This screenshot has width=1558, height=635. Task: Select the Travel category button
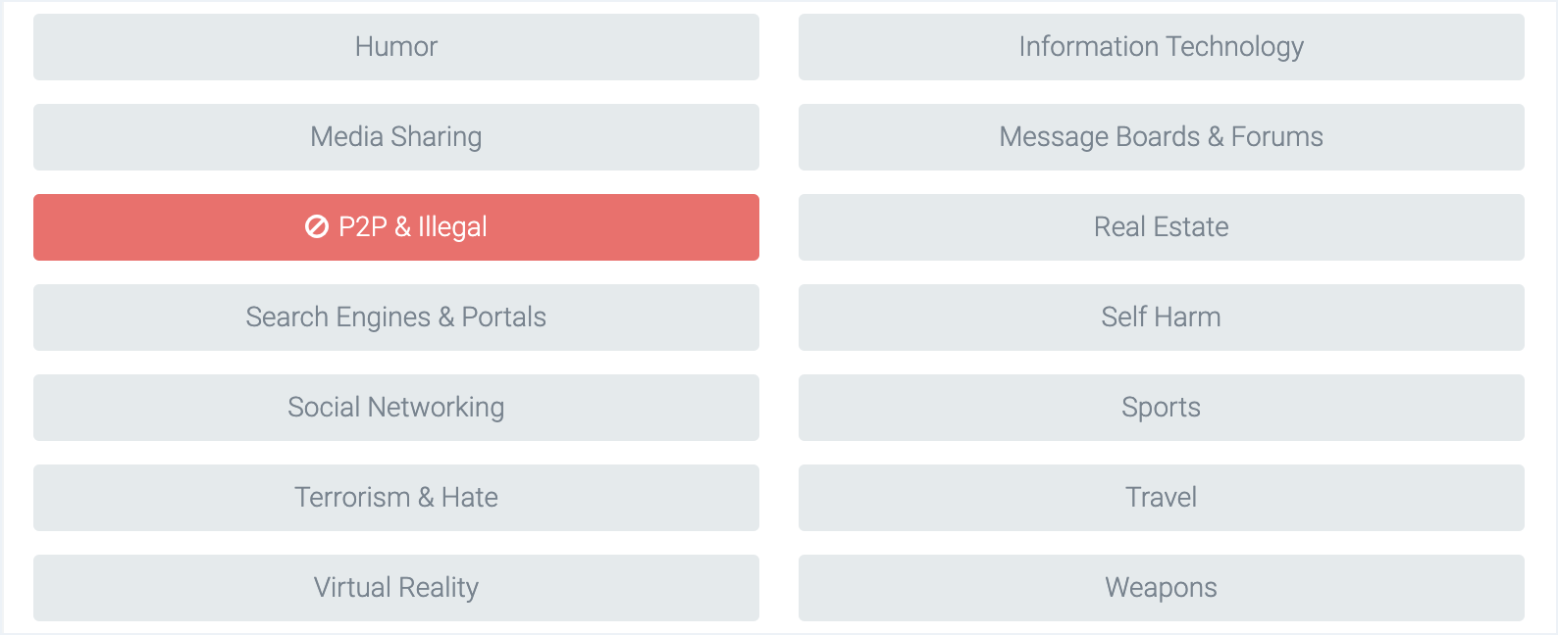click(x=1162, y=498)
